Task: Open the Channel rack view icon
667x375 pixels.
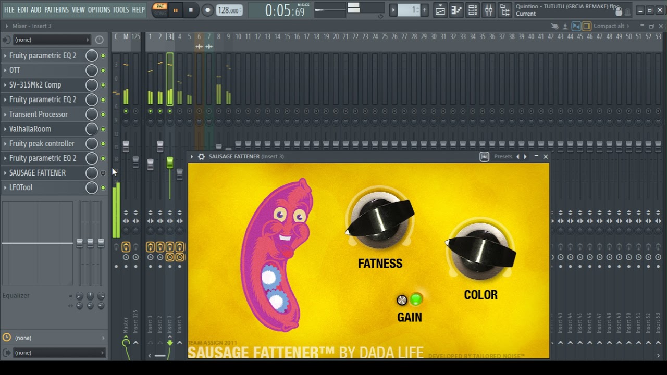Action: 473,10
